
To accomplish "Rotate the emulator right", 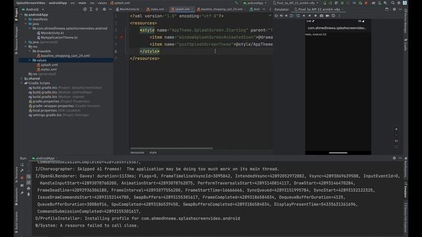I will tap(298, 16).
